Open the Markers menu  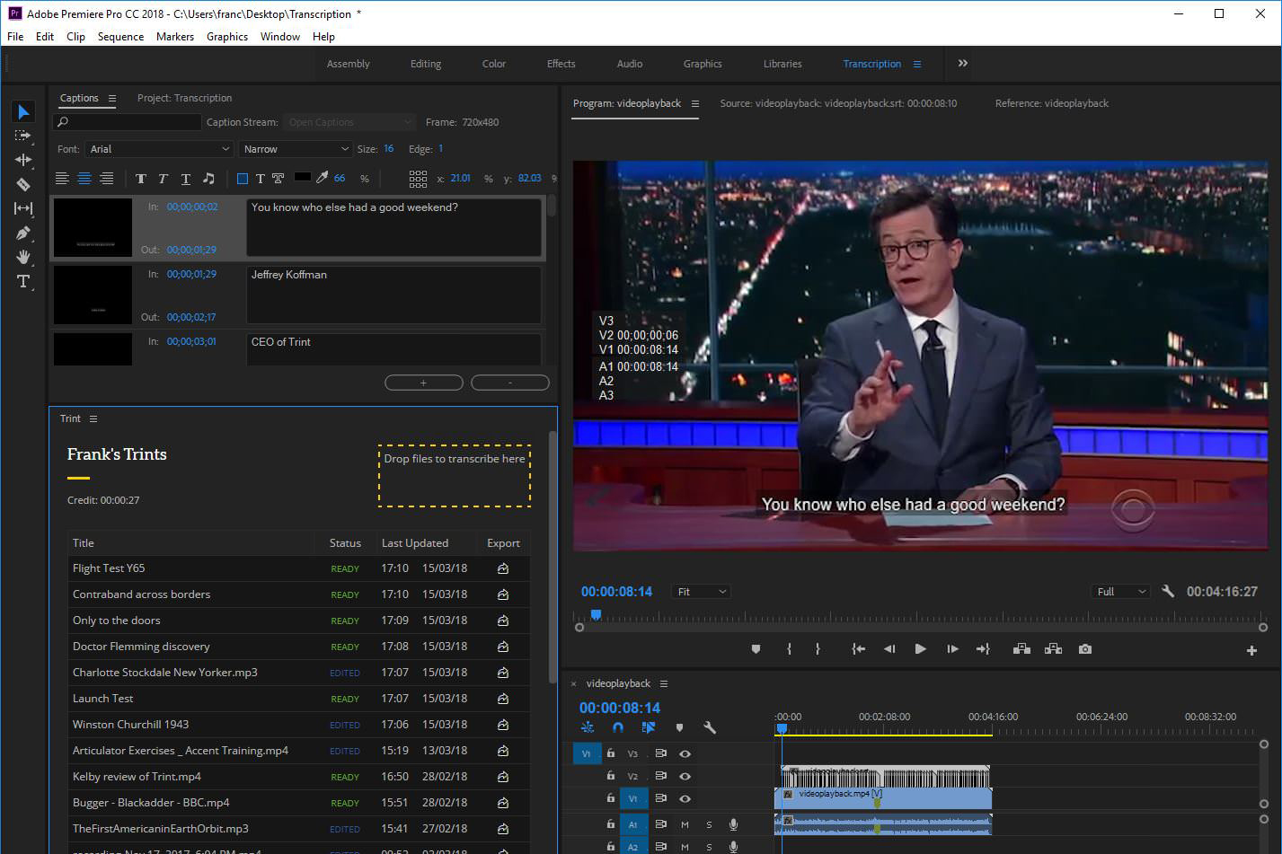[x=175, y=37]
